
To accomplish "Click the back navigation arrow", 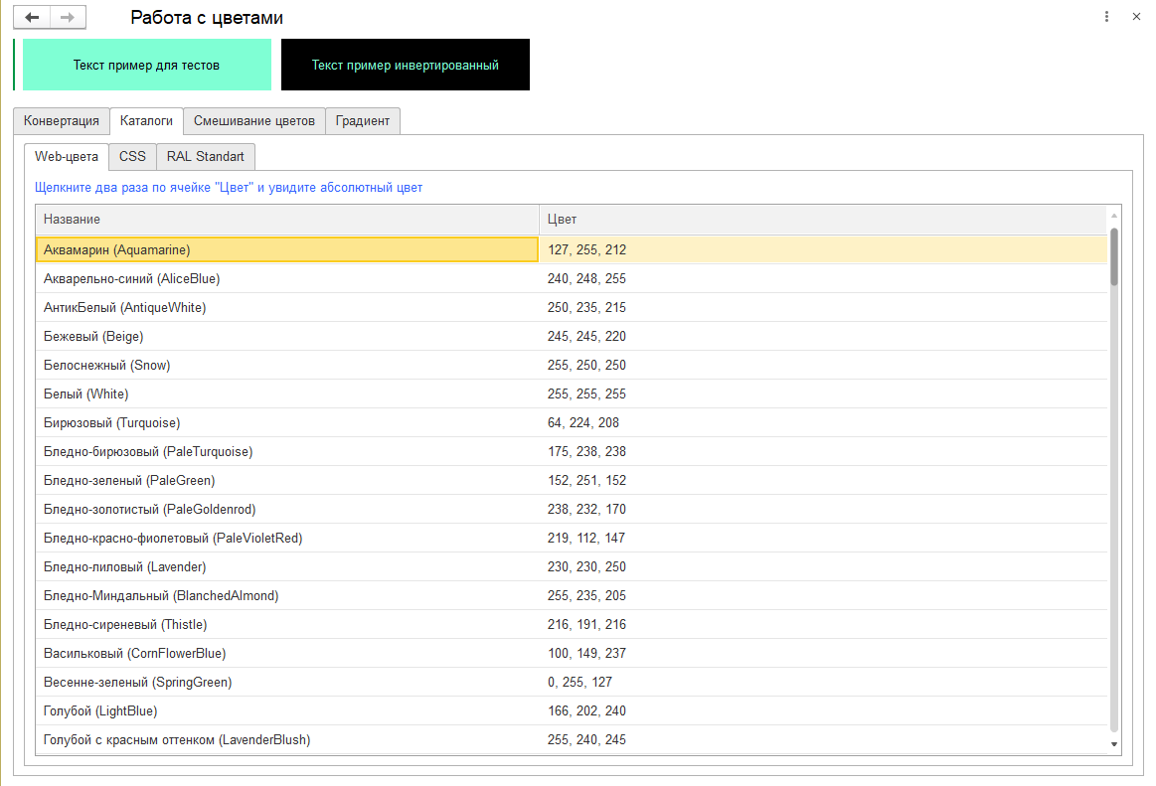I will tap(32, 18).
